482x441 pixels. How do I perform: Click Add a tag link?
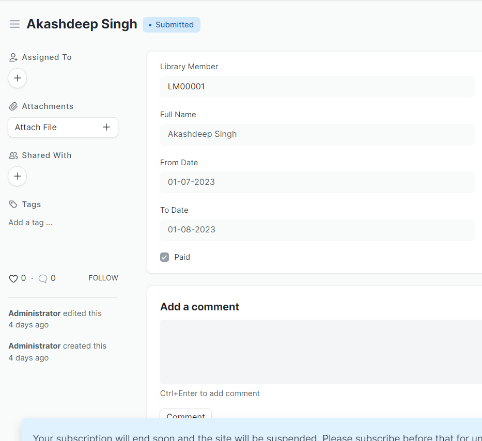[30, 222]
